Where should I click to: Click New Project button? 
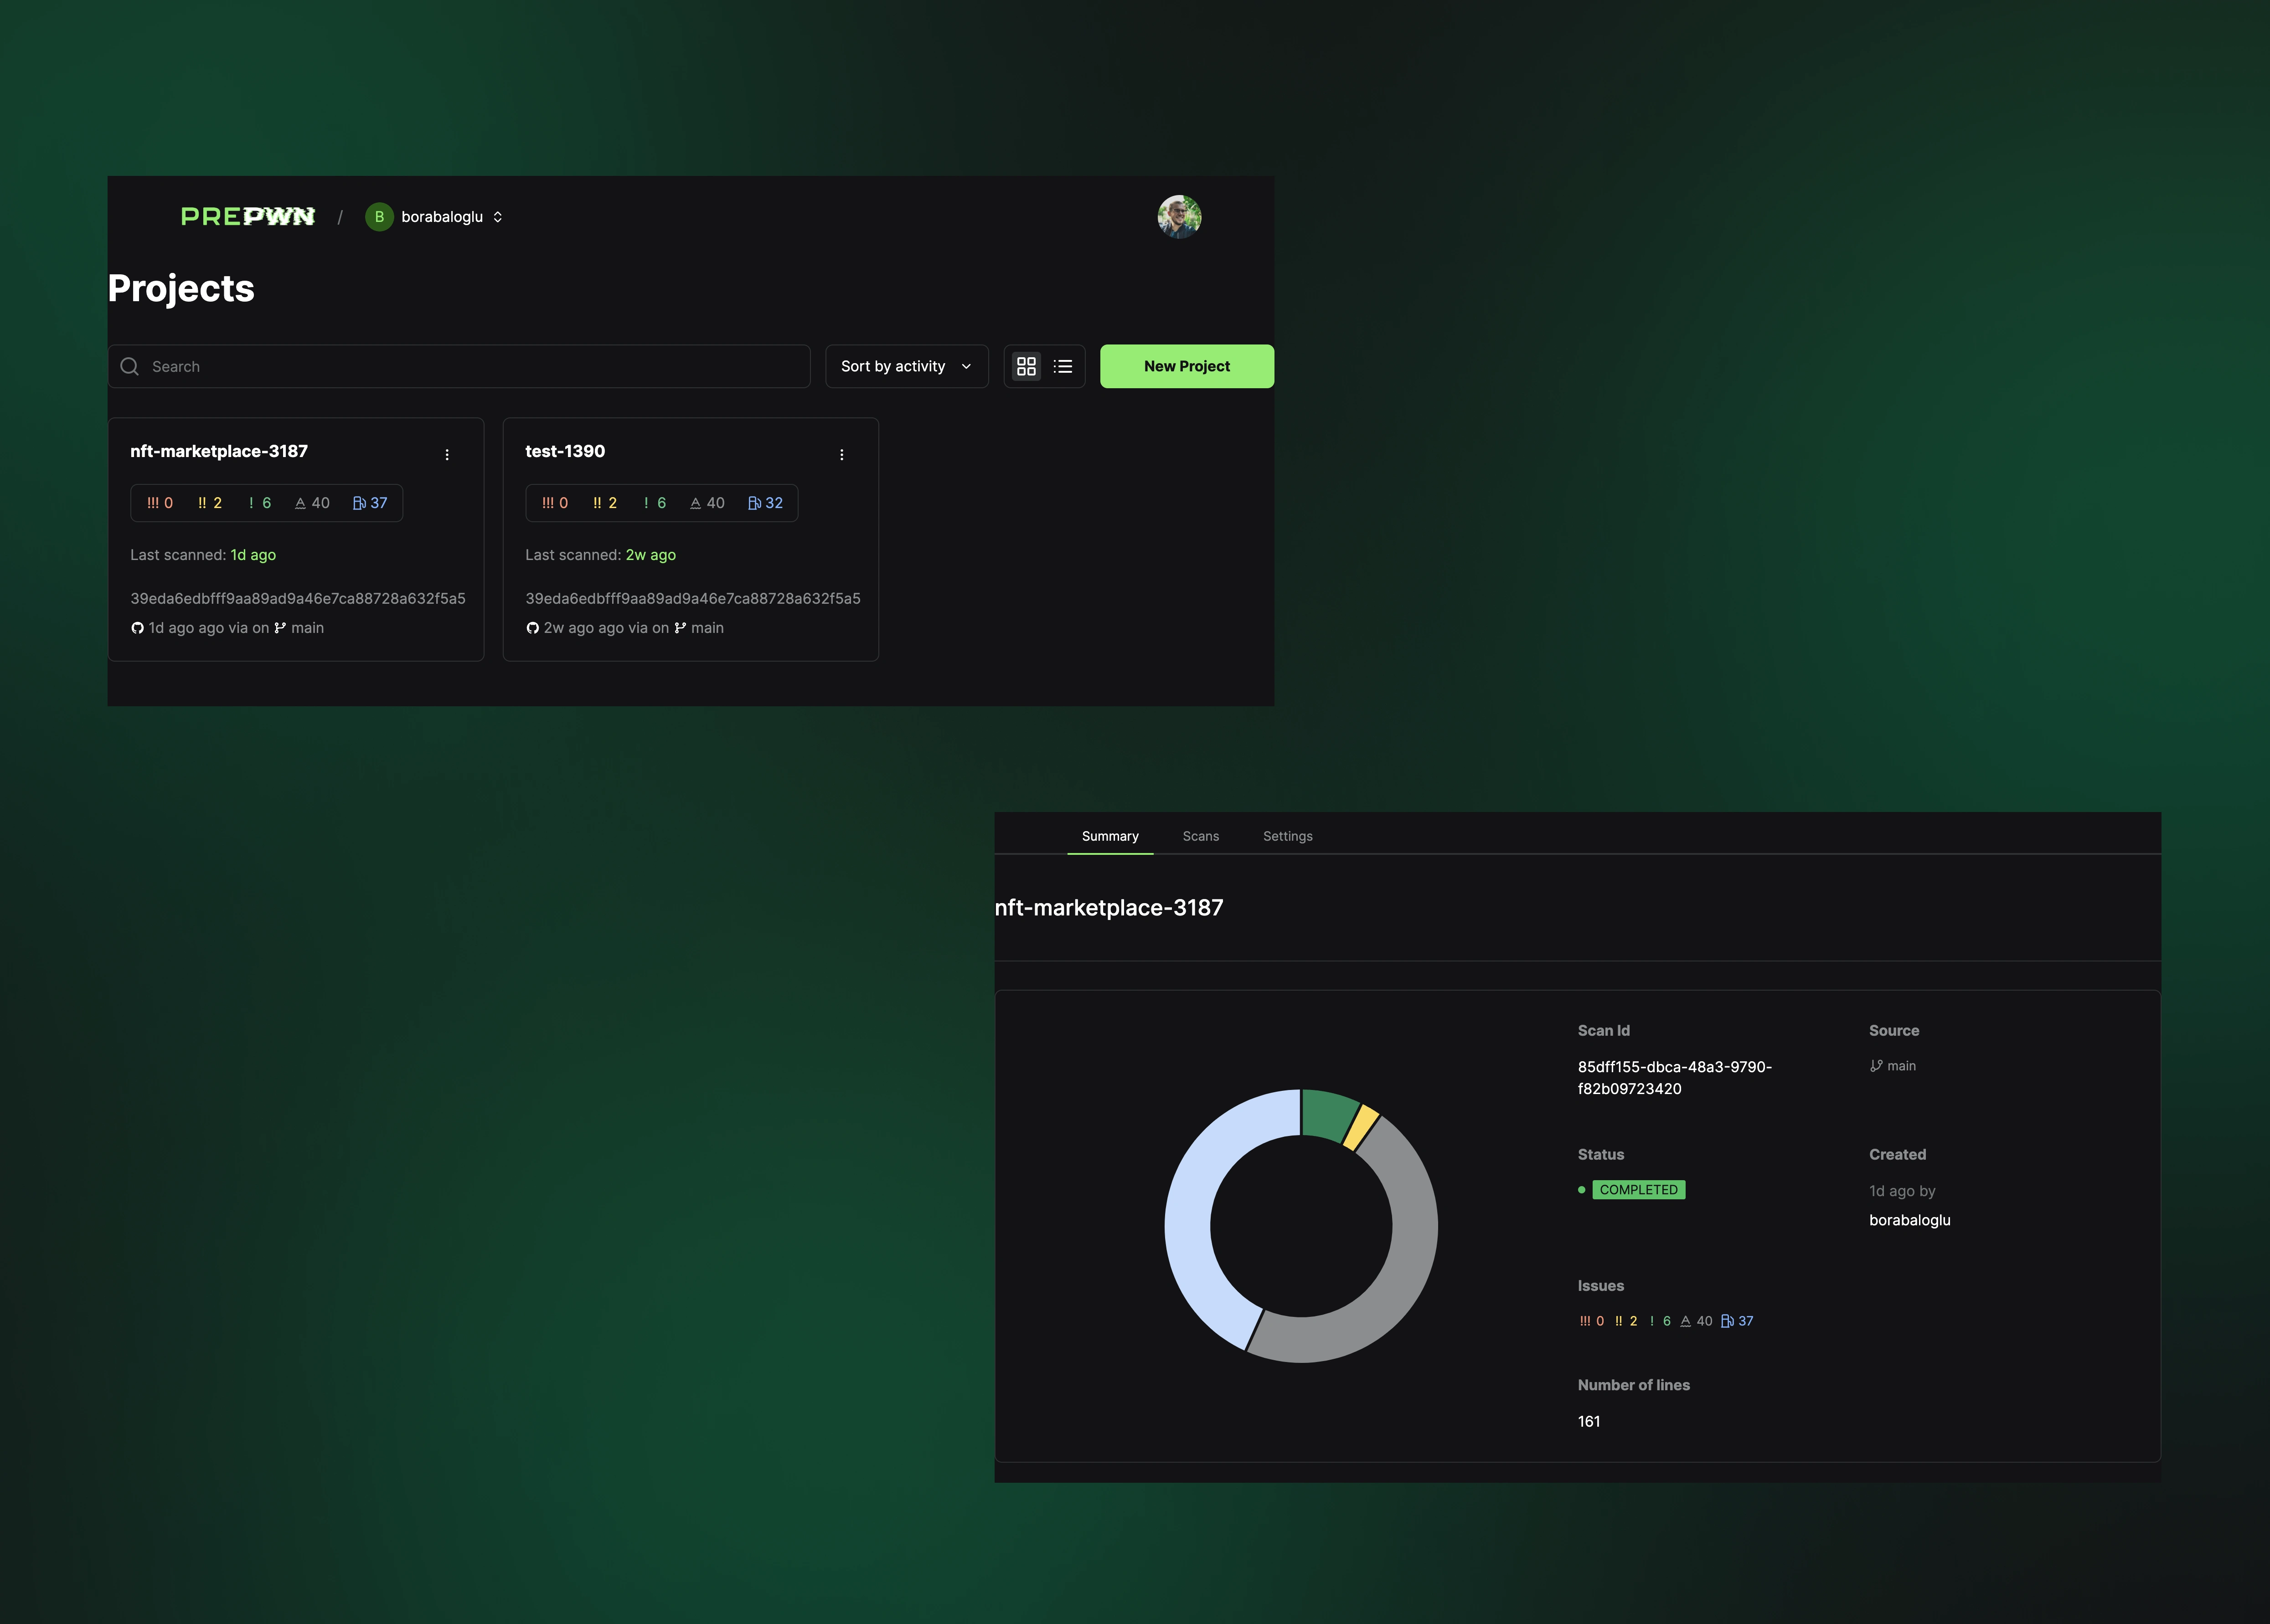pos(1187,365)
